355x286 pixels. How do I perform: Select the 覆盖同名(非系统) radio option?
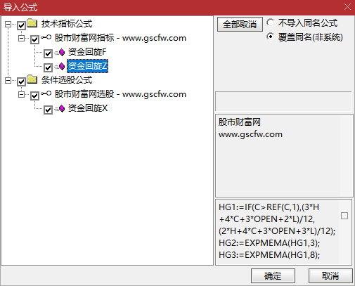(x=270, y=37)
